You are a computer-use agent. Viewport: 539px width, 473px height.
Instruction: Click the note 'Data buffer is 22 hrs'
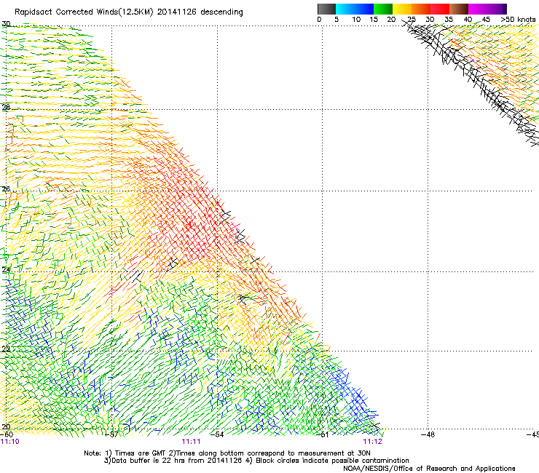point(149,461)
